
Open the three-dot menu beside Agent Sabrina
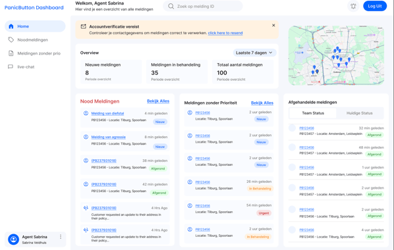61,237
